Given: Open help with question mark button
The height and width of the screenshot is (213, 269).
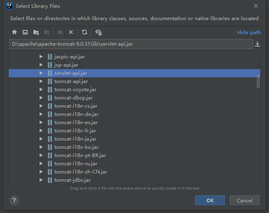Looking at the screenshot, I should coord(14,200).
